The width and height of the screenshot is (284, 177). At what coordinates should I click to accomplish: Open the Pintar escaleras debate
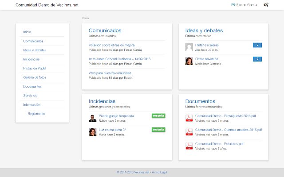[x=207, y=45]
